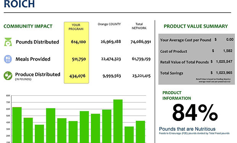Click the Retail Value footnote about Feeding America
This screenshot has width=237, height=143.
tap(213, 80)
